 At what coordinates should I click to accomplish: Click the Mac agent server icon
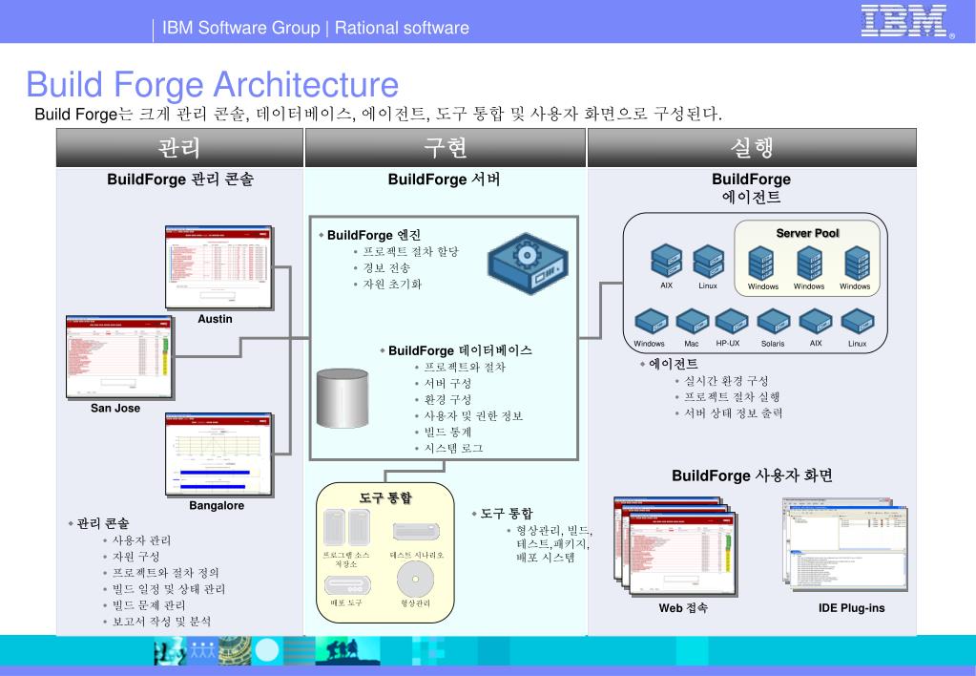pyautogui.click(x=692, y=322)
